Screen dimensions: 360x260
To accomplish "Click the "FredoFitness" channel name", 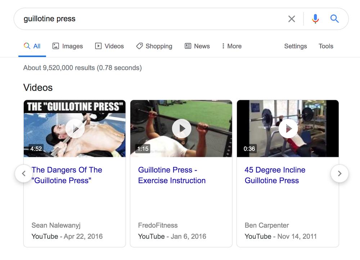I will coord(158,226).
